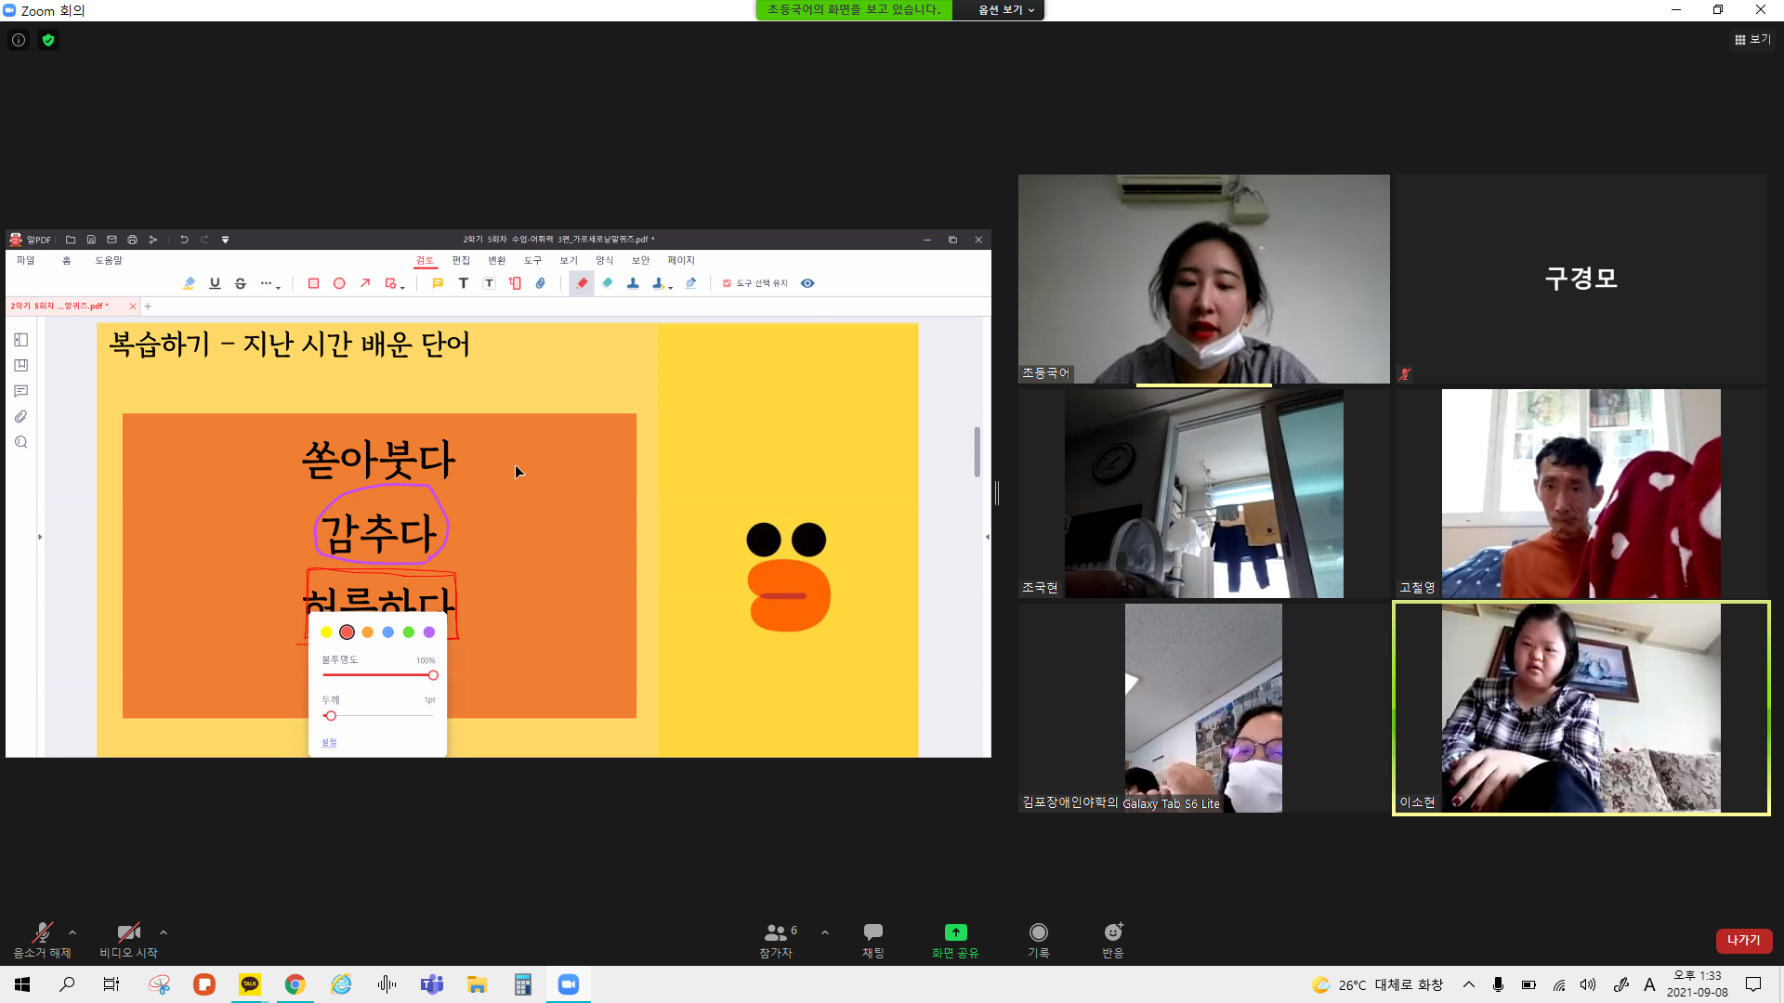Toggle '도구 선택 유지' checkbox
This screenshot has width=1784, height=1003.
coord(727,283)
